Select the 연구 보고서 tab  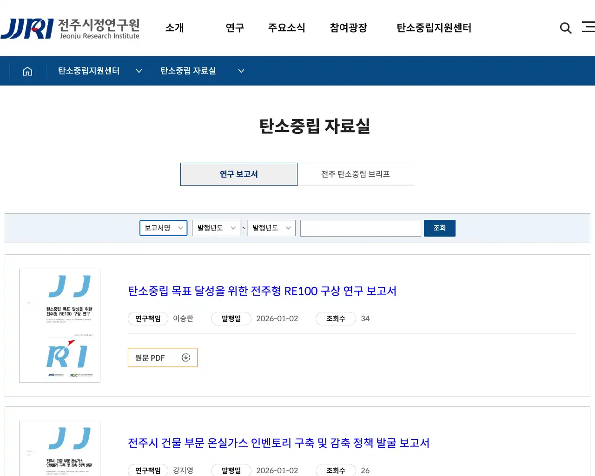pos(239,174)
